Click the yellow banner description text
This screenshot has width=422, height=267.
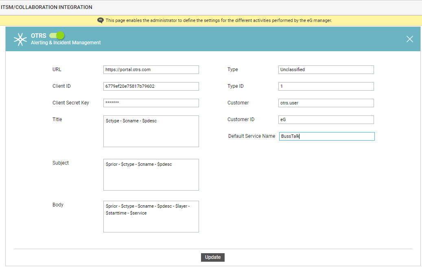tap(219, 20)
